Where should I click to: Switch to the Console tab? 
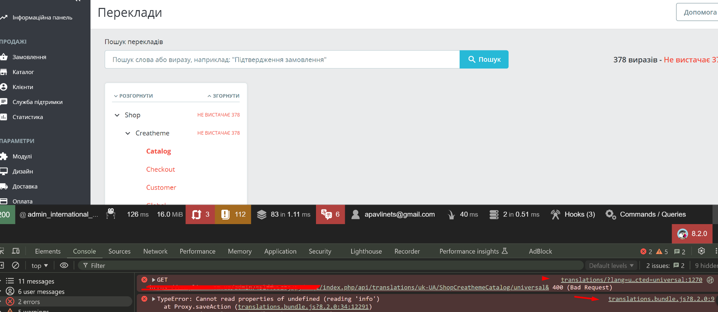(x=85, y=251)
